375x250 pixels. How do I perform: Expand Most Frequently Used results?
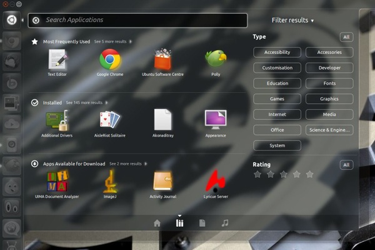(x=112, y=41)
